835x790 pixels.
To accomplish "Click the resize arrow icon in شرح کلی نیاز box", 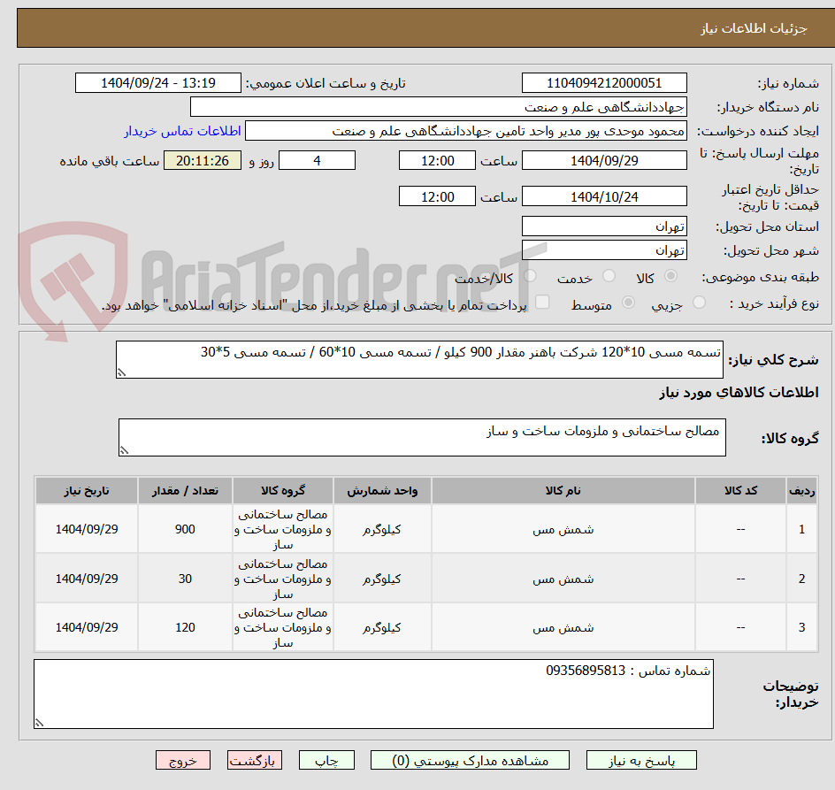I will tap(123, 372).
